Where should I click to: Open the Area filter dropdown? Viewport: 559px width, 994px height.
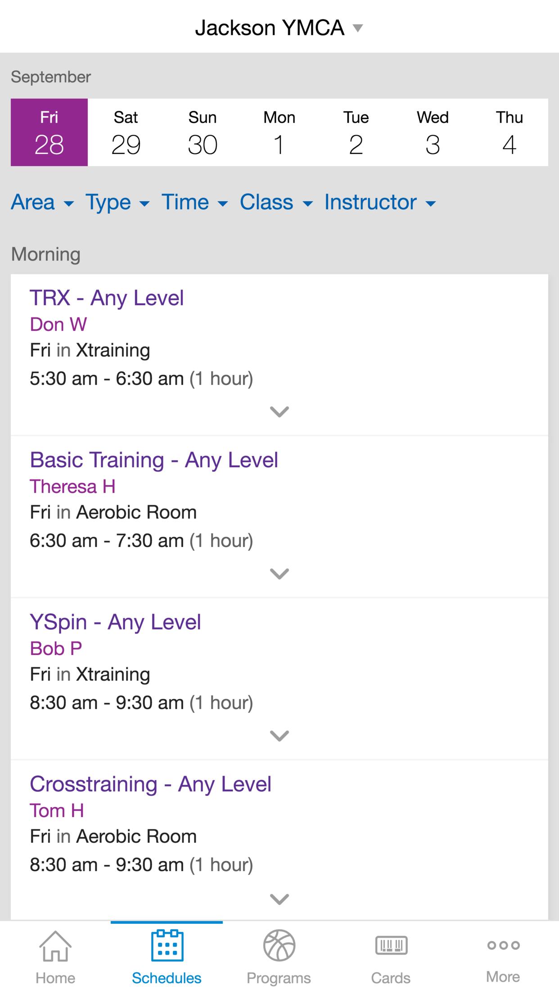(42, 202)
